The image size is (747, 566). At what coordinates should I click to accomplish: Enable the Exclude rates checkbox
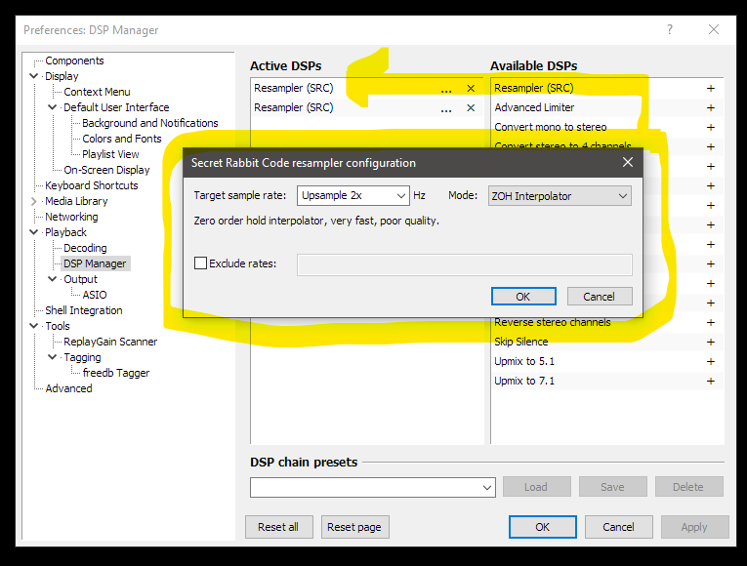point(200,263)
